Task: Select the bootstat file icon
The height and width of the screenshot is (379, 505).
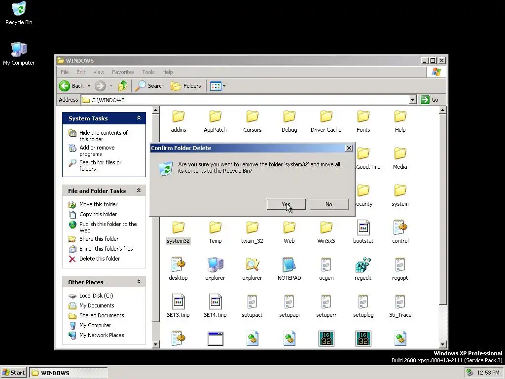Action: coord(363,227)
